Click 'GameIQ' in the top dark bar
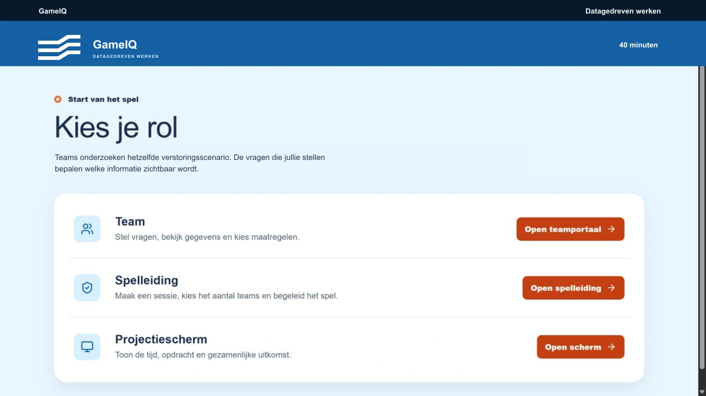 [53, 11]
